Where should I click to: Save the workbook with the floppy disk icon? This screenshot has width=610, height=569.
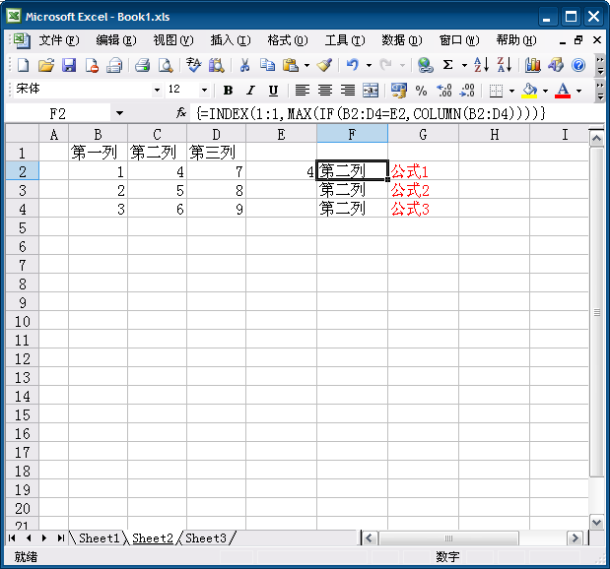pyautogui.click(x=69, y=65)
